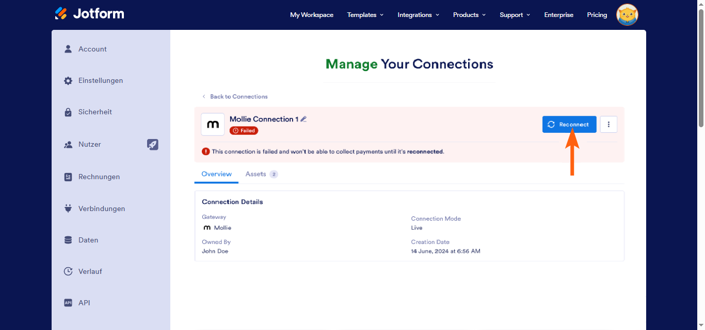Viewport: 705px width, 330px height.
Task: Click the API icon in sidebar
Action: click(x=68, y=303)
